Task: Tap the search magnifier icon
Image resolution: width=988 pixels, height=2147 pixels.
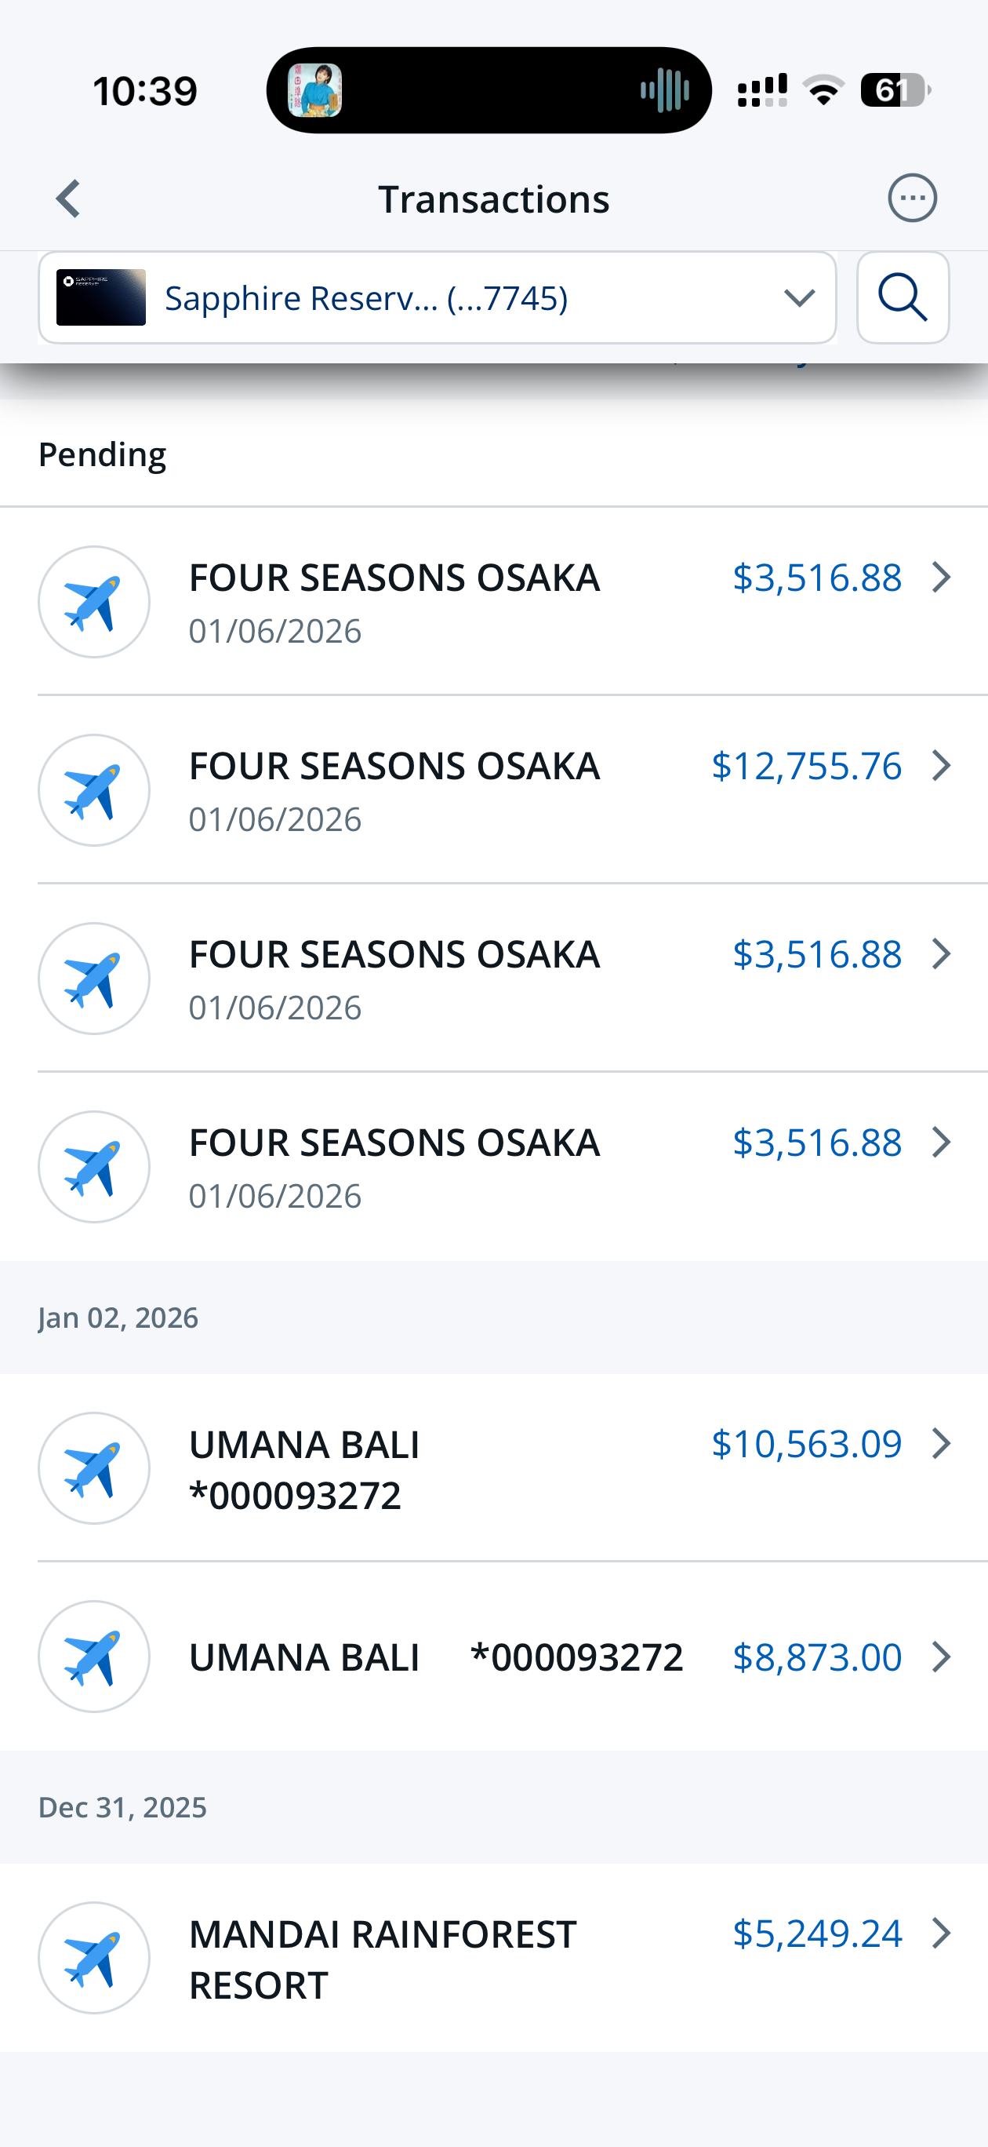Action: [x=903, y=297]
